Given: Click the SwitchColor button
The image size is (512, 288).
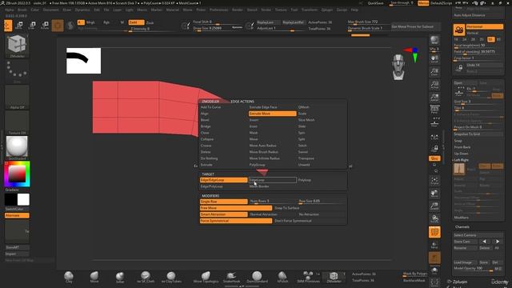Looking at the screenshot, I should click(17, 209).
